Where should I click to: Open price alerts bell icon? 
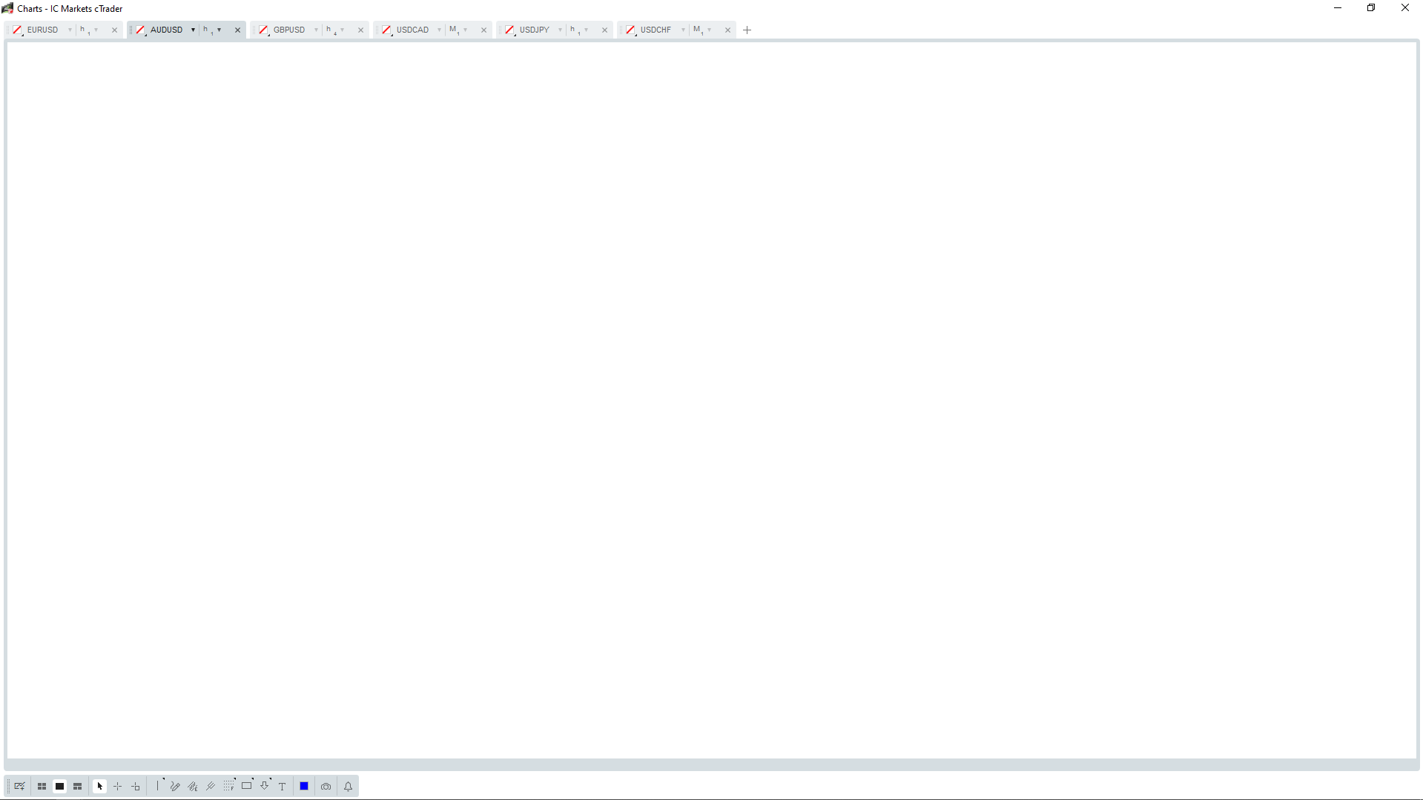pyautogui.click(x=348, y=787)
